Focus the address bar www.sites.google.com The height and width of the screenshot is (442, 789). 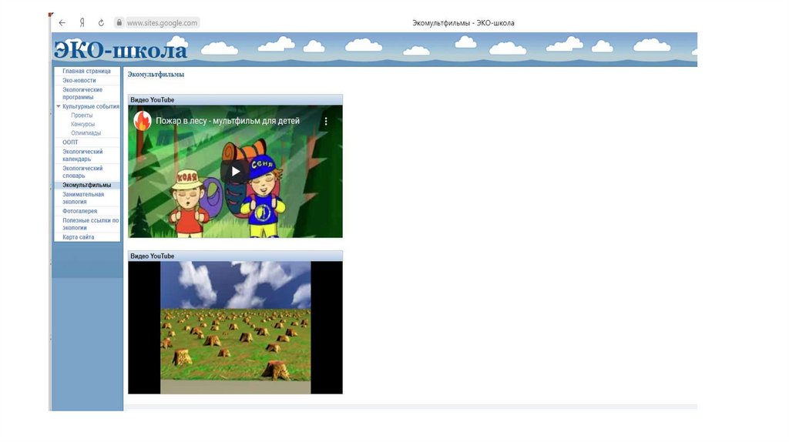[162, 22]
